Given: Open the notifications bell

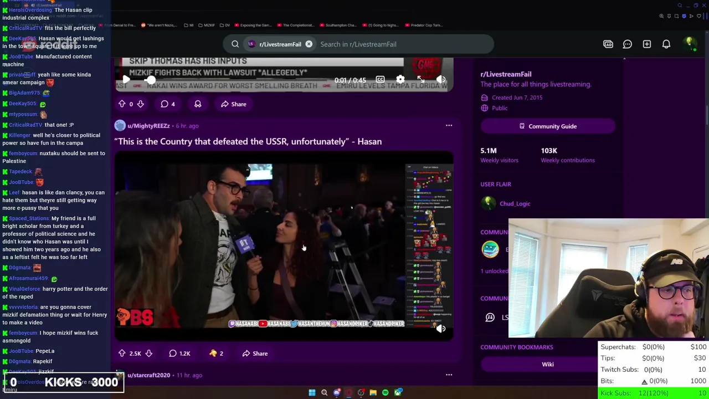Looking at the screenshot, I should click(666, 44).
